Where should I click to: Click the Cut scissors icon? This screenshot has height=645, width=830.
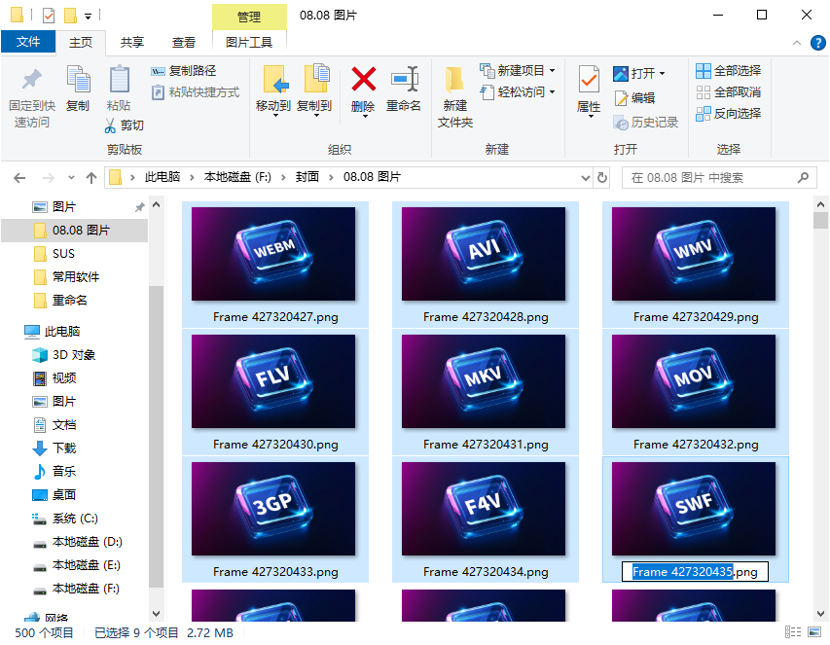(110, 125)
